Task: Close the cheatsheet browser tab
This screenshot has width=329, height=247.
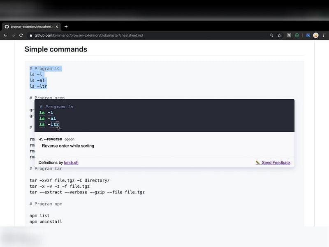Action: 58,27
